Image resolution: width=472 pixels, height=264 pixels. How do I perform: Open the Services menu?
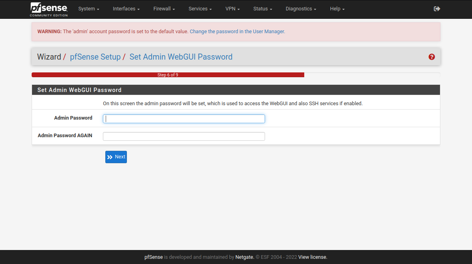click(200, 9)
